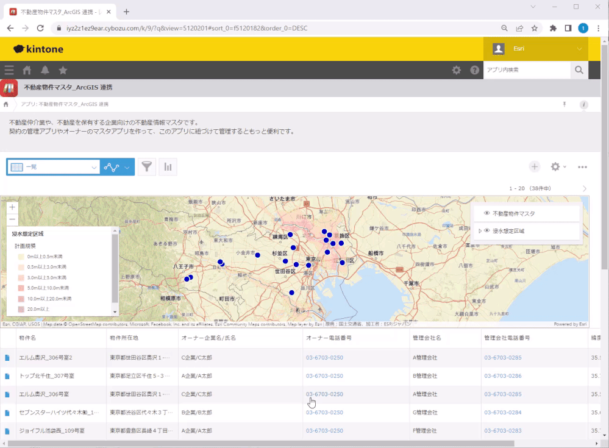Expand the 浸水想定区域 layer tree
The width and height of the screenshot is (609, 448).
tap(480, 231)
